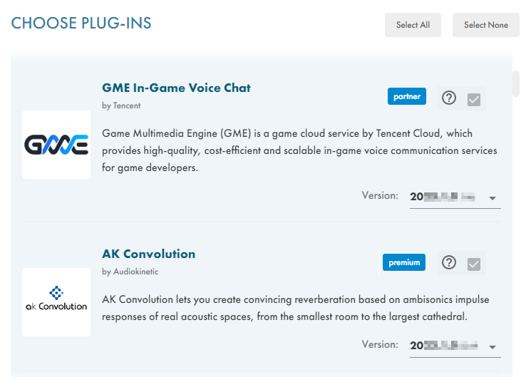526x387 pixels.
Task: Click the 'by Tencent' author text
Action: coord(121,105)
